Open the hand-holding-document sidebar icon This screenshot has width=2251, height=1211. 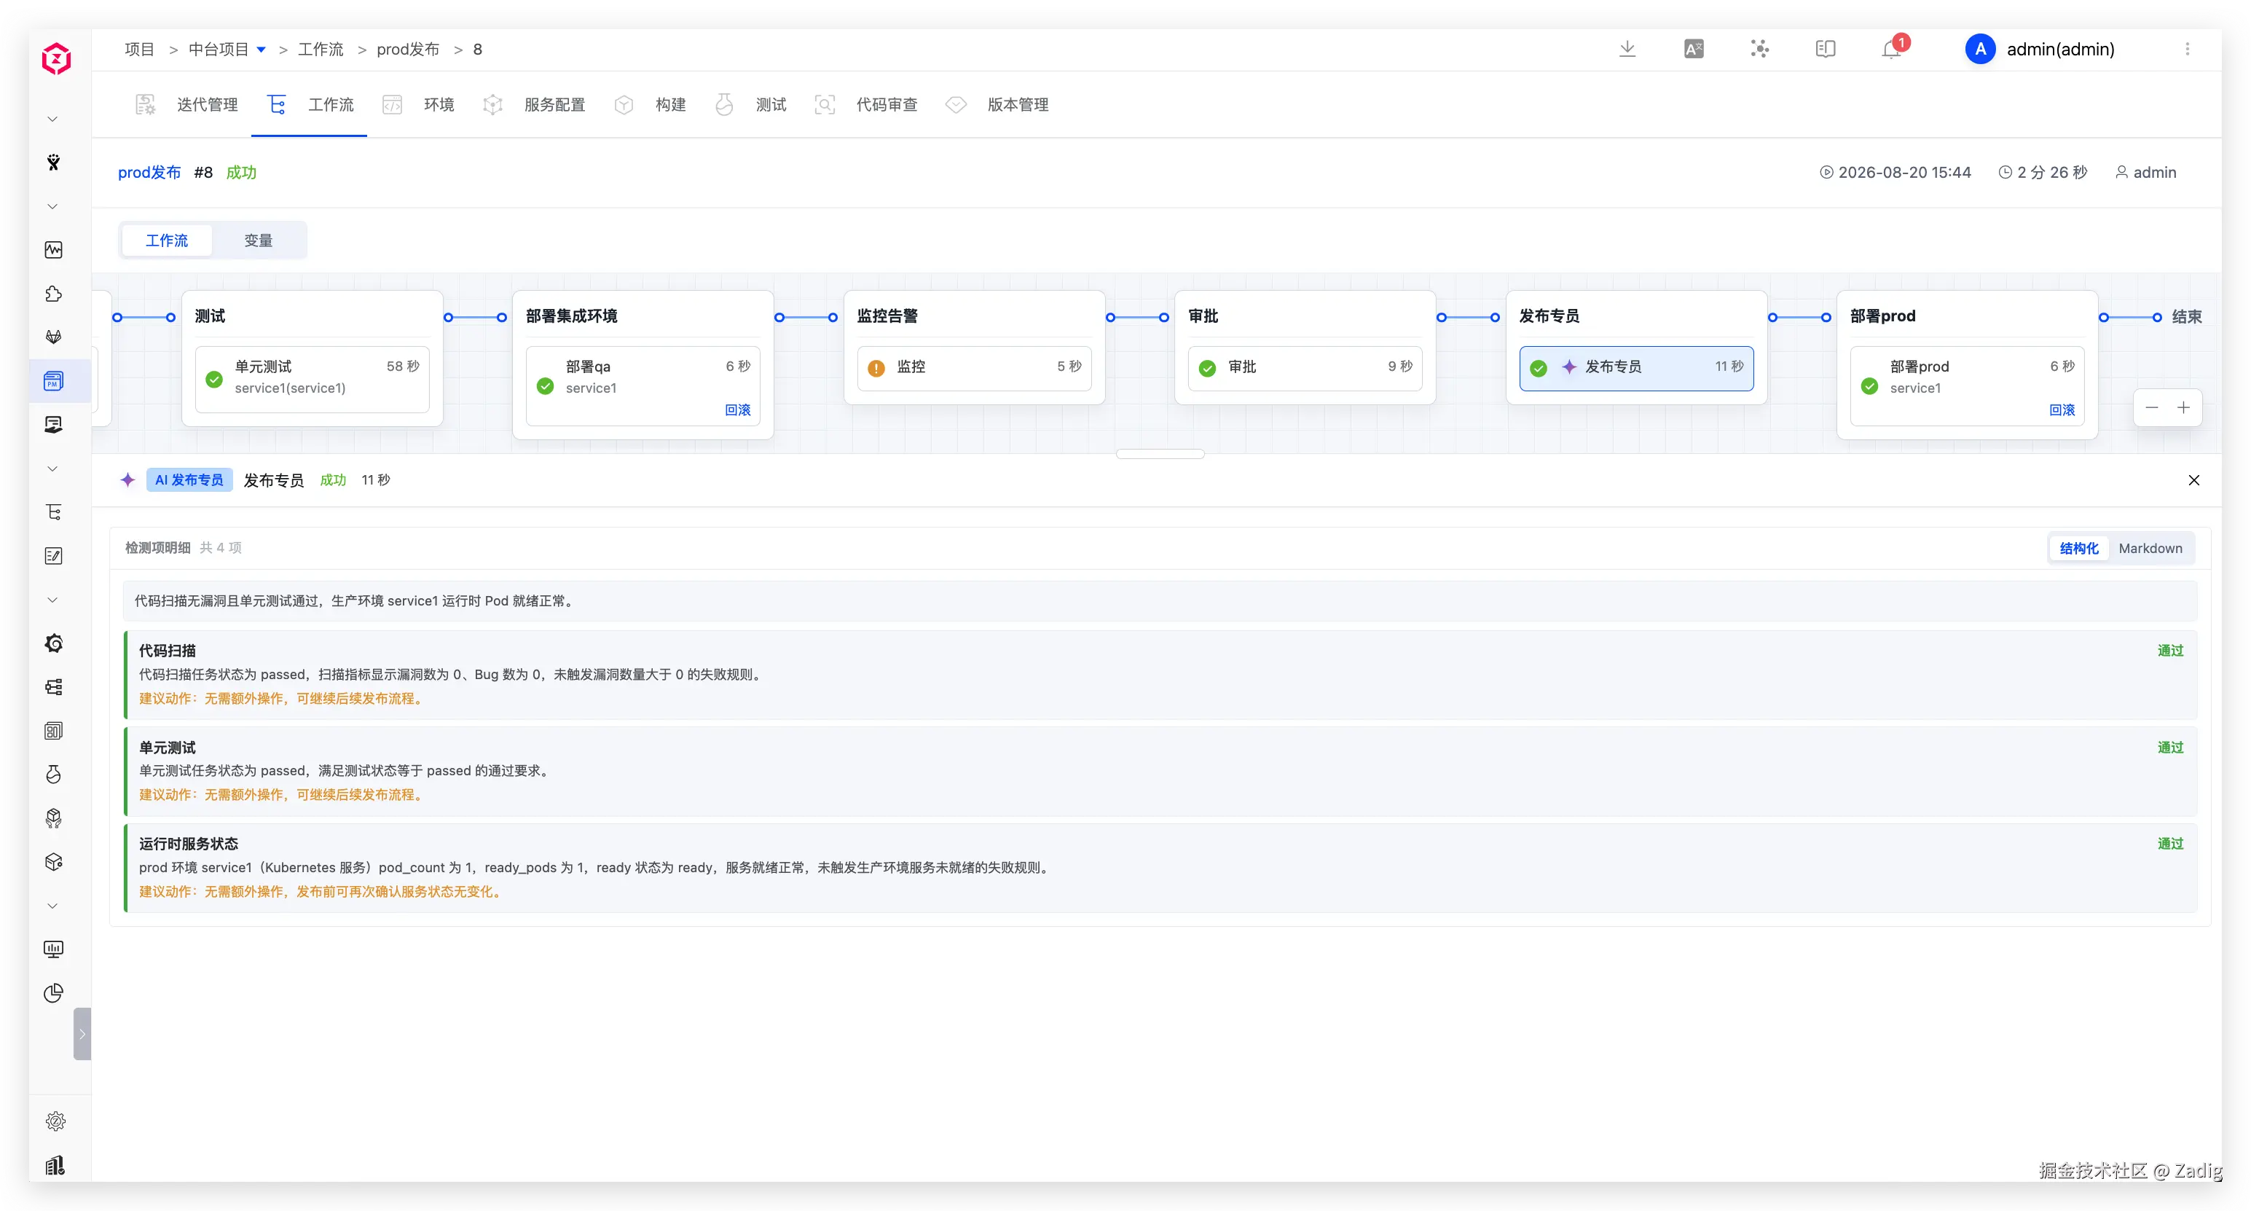pos(53,425)
